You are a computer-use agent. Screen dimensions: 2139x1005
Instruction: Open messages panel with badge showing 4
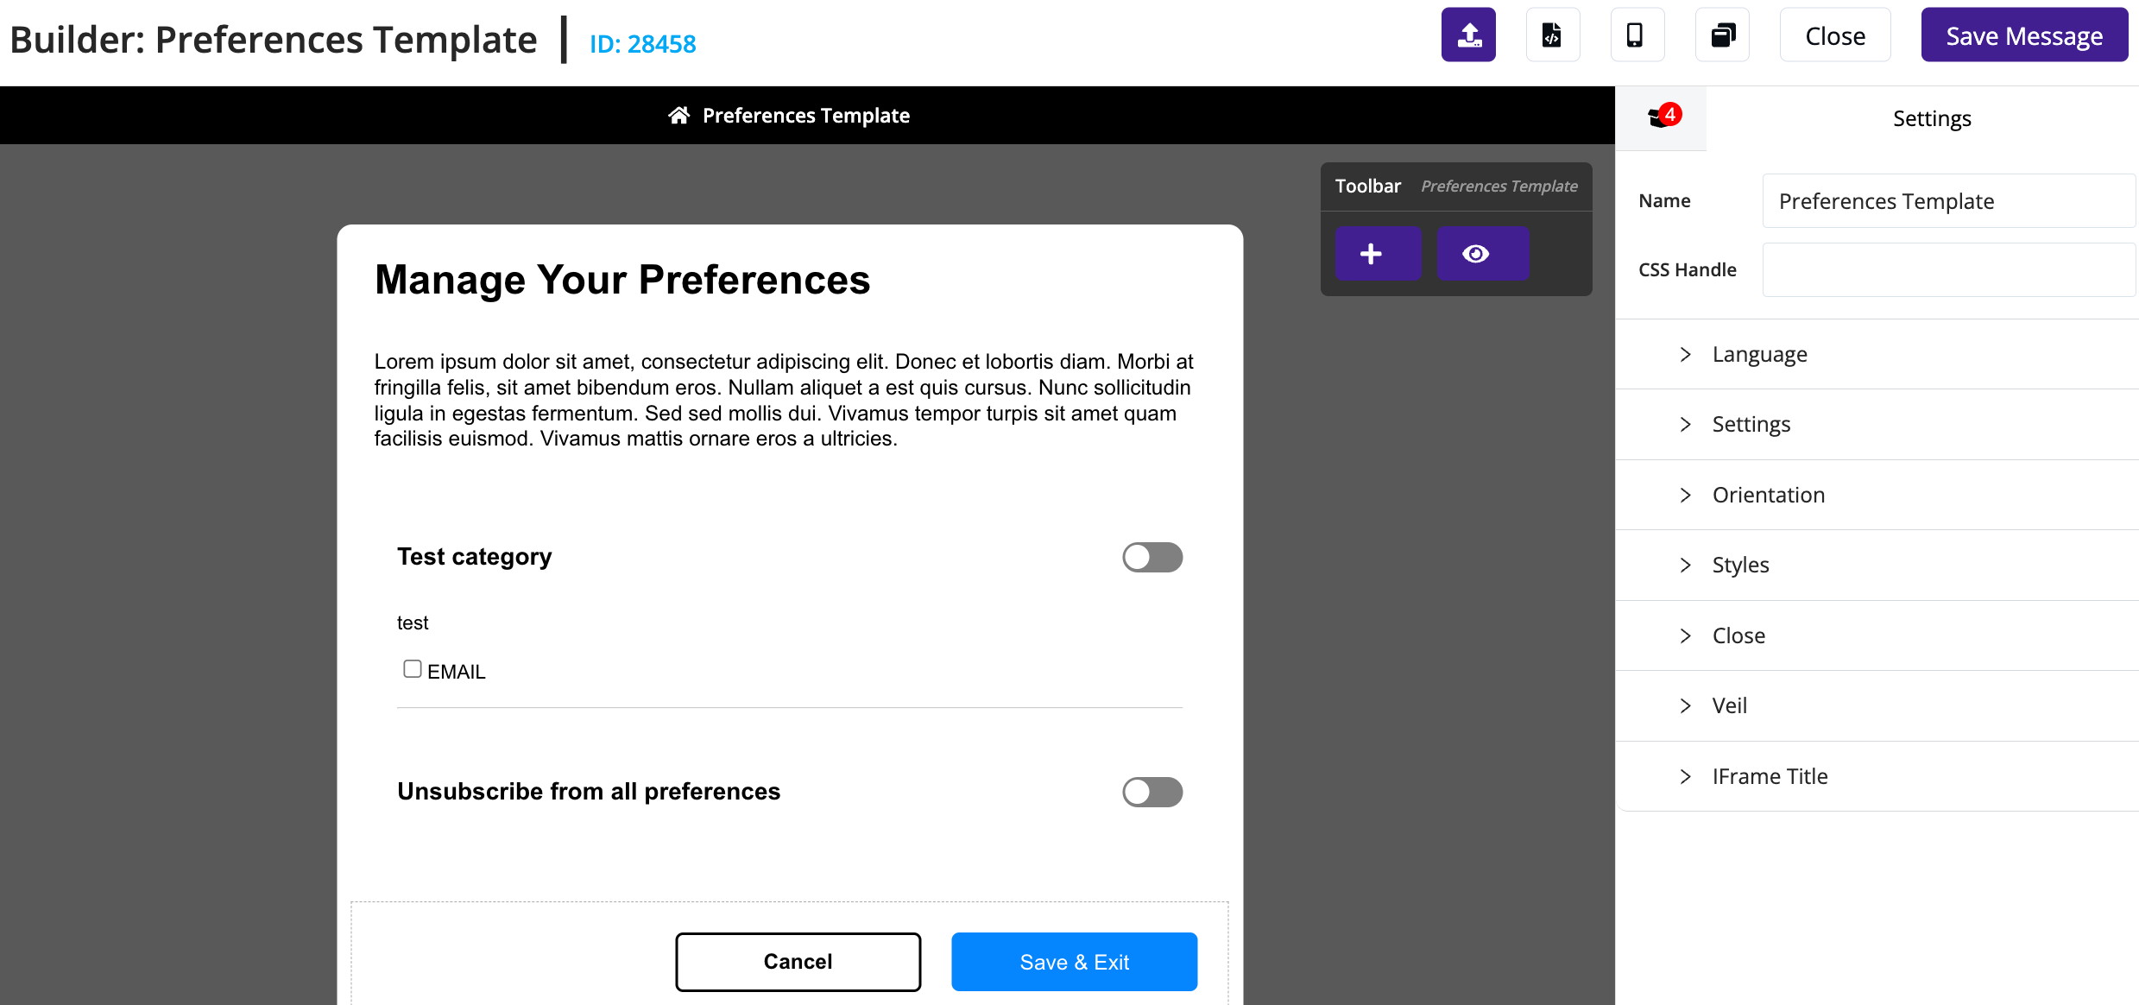(1660, 117)
